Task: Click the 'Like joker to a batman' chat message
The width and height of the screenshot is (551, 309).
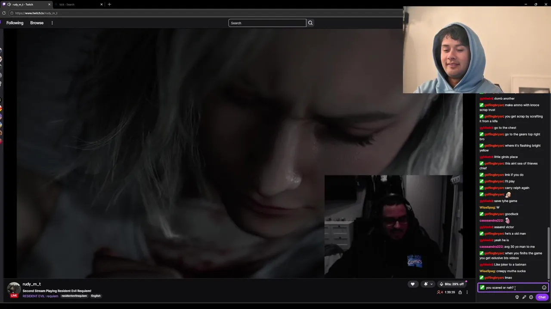Action: click(x=510, y=264)
